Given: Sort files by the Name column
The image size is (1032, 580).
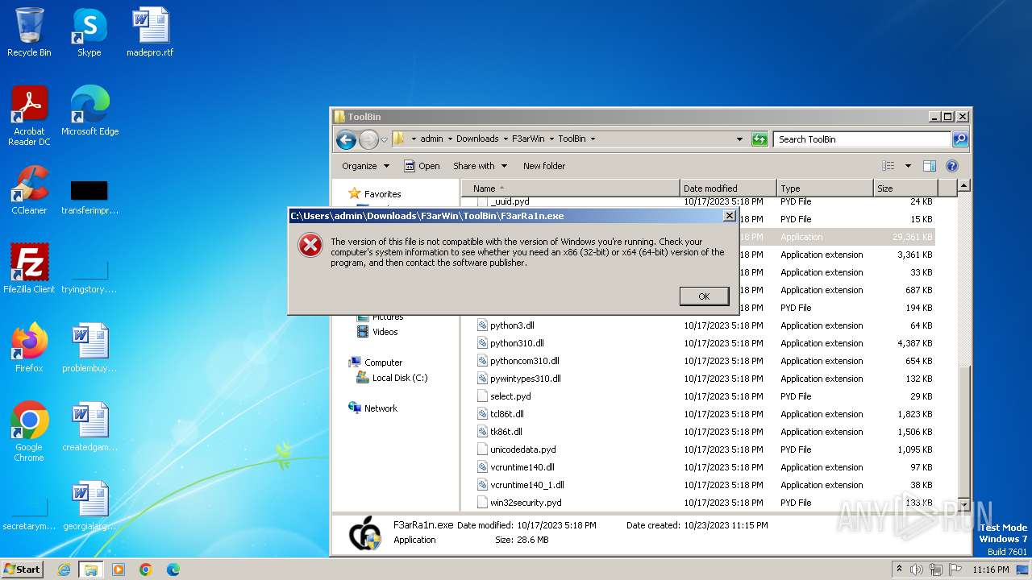Looking at the screenshot, I should click(570, 188).
